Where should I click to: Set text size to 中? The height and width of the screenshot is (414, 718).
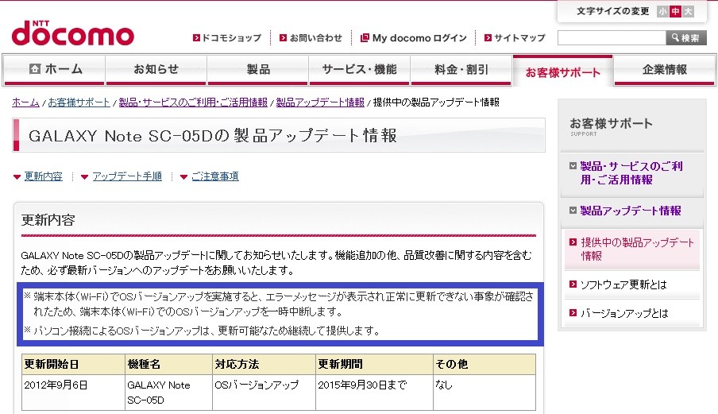click(675, 11)
